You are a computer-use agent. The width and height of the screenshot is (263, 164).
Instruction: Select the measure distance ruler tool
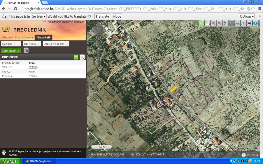click(x=237, y=23)
